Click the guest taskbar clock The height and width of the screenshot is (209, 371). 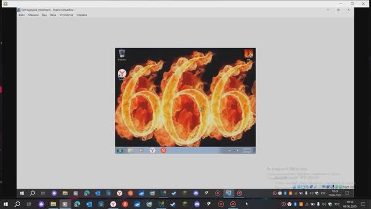(247, 150)
